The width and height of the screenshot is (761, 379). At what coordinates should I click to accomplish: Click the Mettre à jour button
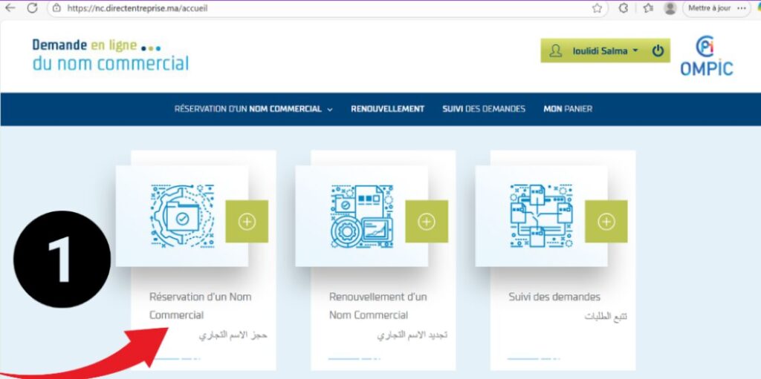click(708, 8)
